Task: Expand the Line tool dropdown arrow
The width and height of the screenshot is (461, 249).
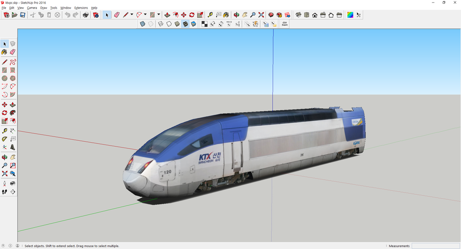Action: [x=132, y=15]
